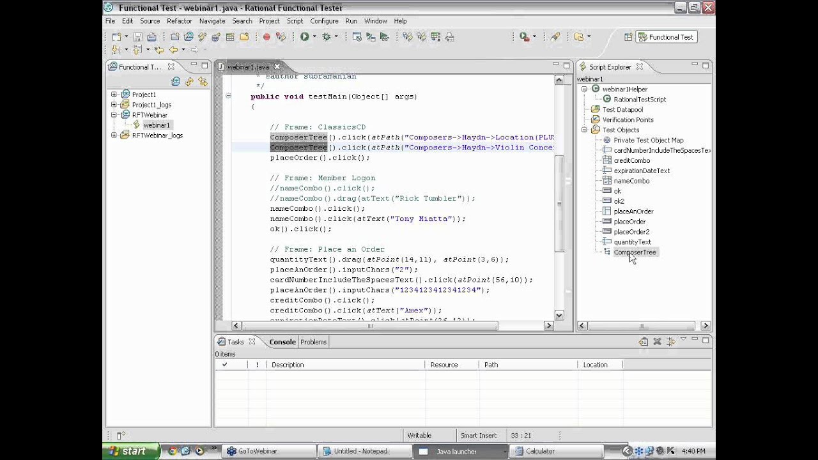The image size is (818, 460).
Task: Select placeOrder2 test object
Action: (631, 232)
